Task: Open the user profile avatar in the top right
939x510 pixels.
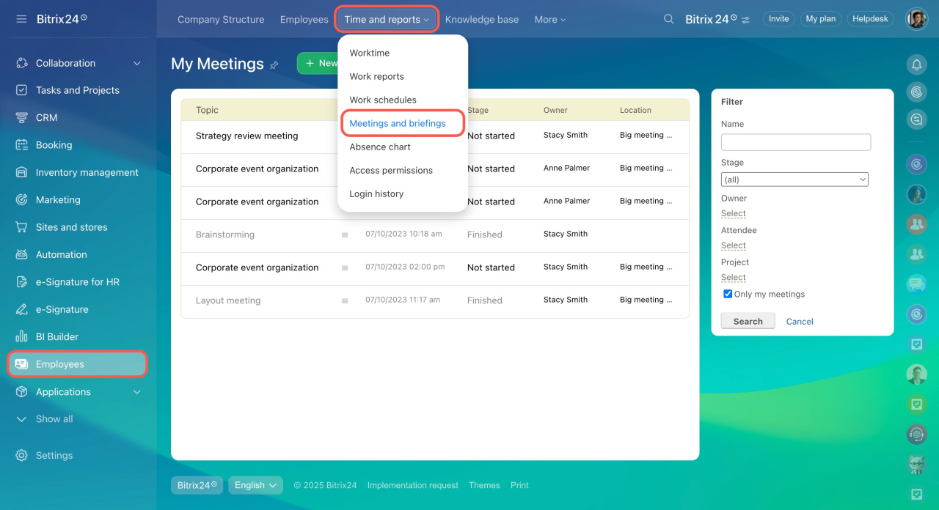Action: click(916, 19)
